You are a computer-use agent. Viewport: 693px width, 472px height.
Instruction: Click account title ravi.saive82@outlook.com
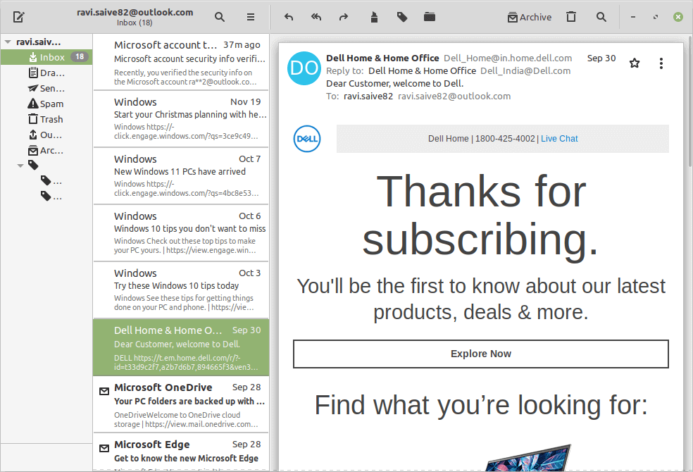pos(135,13)
